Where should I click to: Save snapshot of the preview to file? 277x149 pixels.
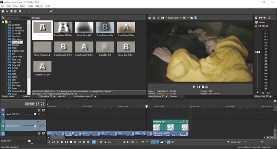click(196, 18)
